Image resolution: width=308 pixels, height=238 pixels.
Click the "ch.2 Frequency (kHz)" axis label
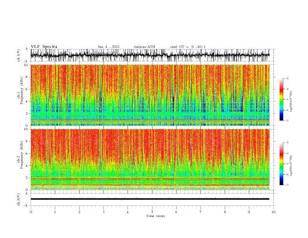20,154
